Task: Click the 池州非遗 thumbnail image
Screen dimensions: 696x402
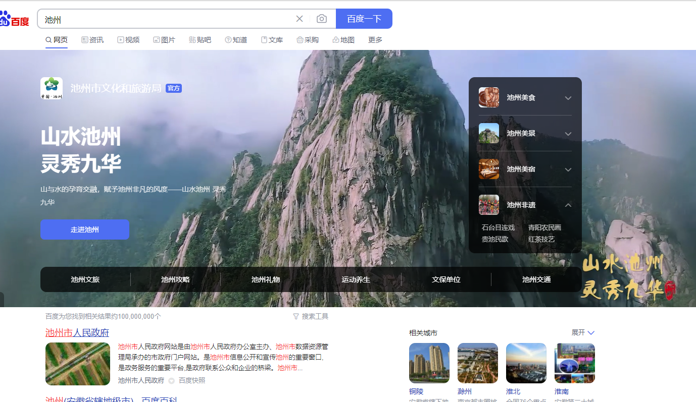Action: pos(489,205)
